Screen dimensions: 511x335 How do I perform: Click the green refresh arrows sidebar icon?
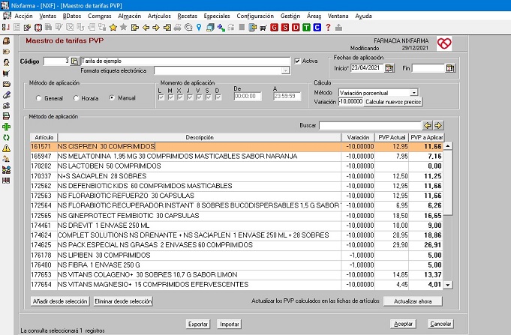click(6, 137)
